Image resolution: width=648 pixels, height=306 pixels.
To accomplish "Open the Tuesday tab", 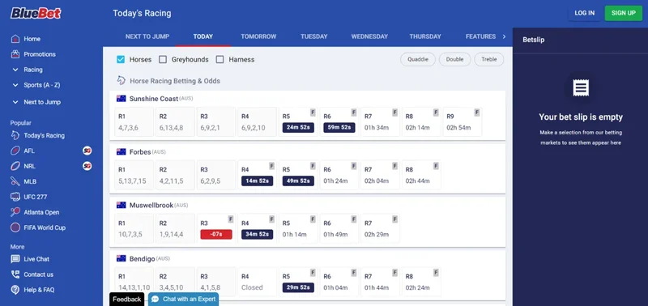I will click(x=314, y=36).
